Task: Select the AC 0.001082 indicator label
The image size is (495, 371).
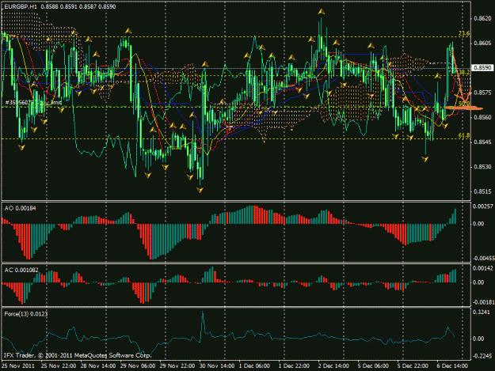Action: 21,270
